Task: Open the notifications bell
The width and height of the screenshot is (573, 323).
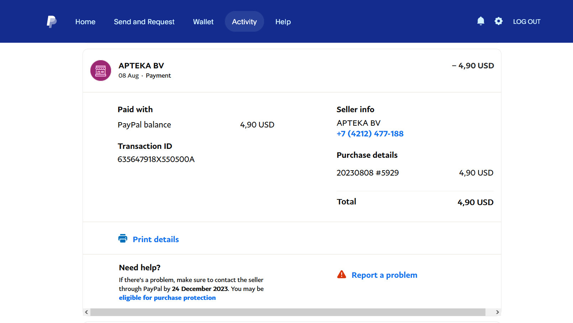Action: 480,21
